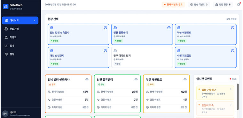
Task: Open 위험구역 접근 event chevron
Action: [231, 89]
